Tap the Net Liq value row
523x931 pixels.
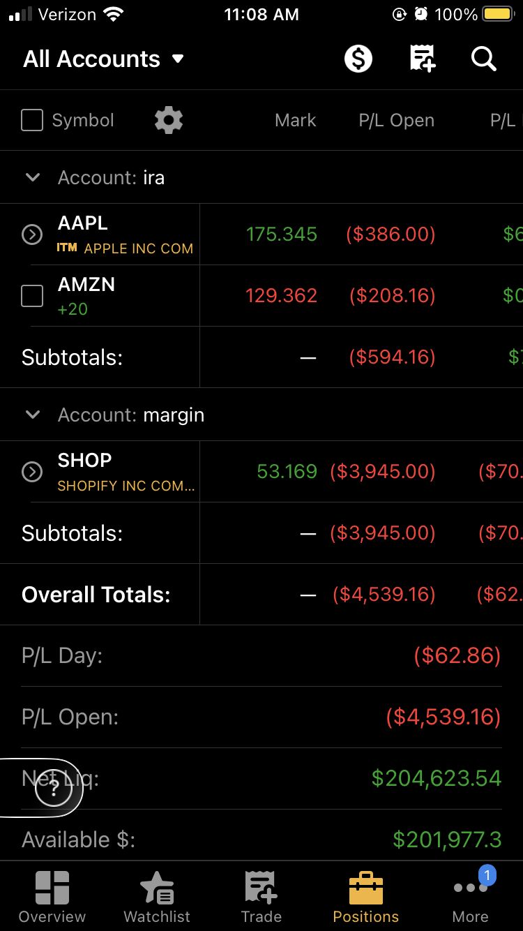pos(436,778)
